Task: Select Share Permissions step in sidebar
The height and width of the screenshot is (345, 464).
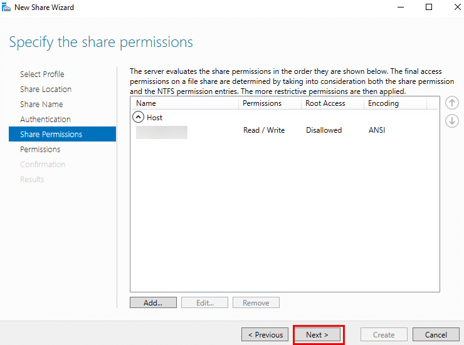Action: [51, 134]
